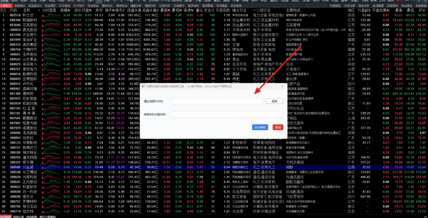Sort by the 细分行业 column header
428x218 pixels.
point(239,10)
